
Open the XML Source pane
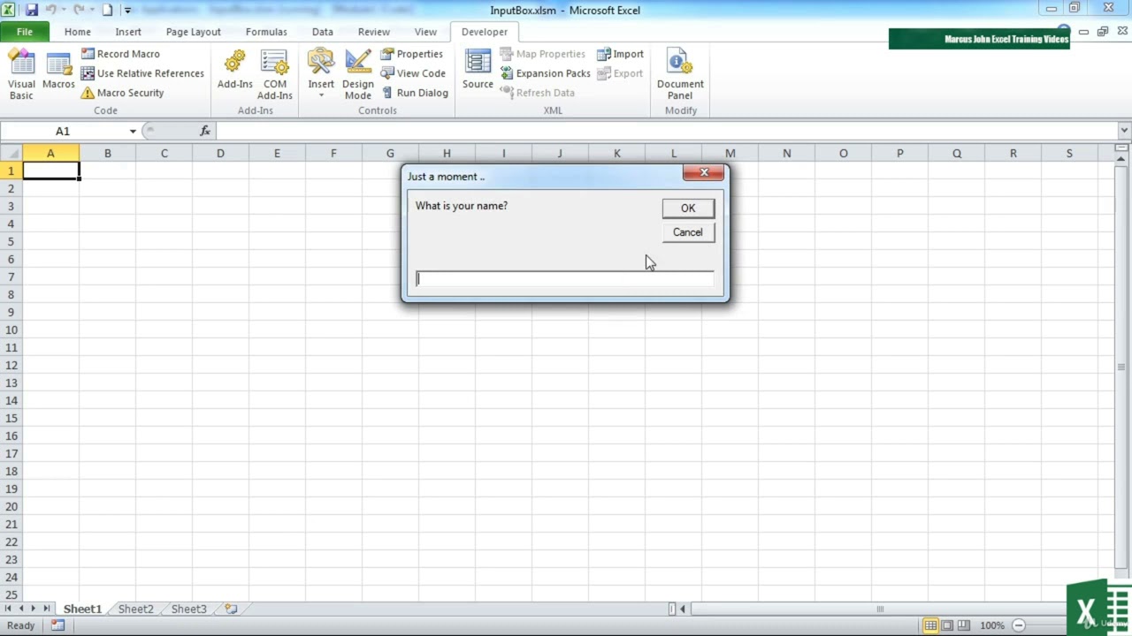[x=478, y=71]
